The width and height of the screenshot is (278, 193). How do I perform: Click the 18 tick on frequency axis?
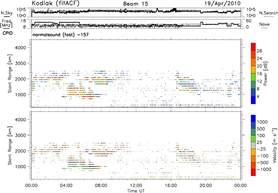click(23, 21)
